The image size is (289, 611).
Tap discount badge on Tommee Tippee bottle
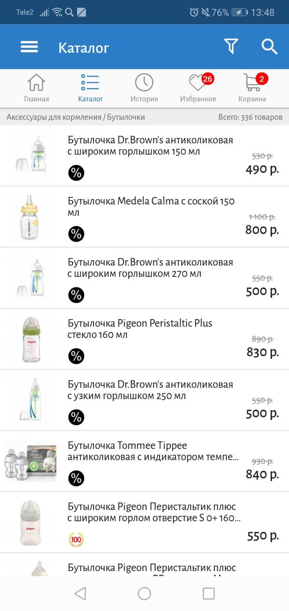click(76, 478)
